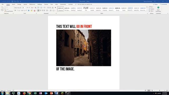Click the Multilevel List icon

(x=45, y=8)
